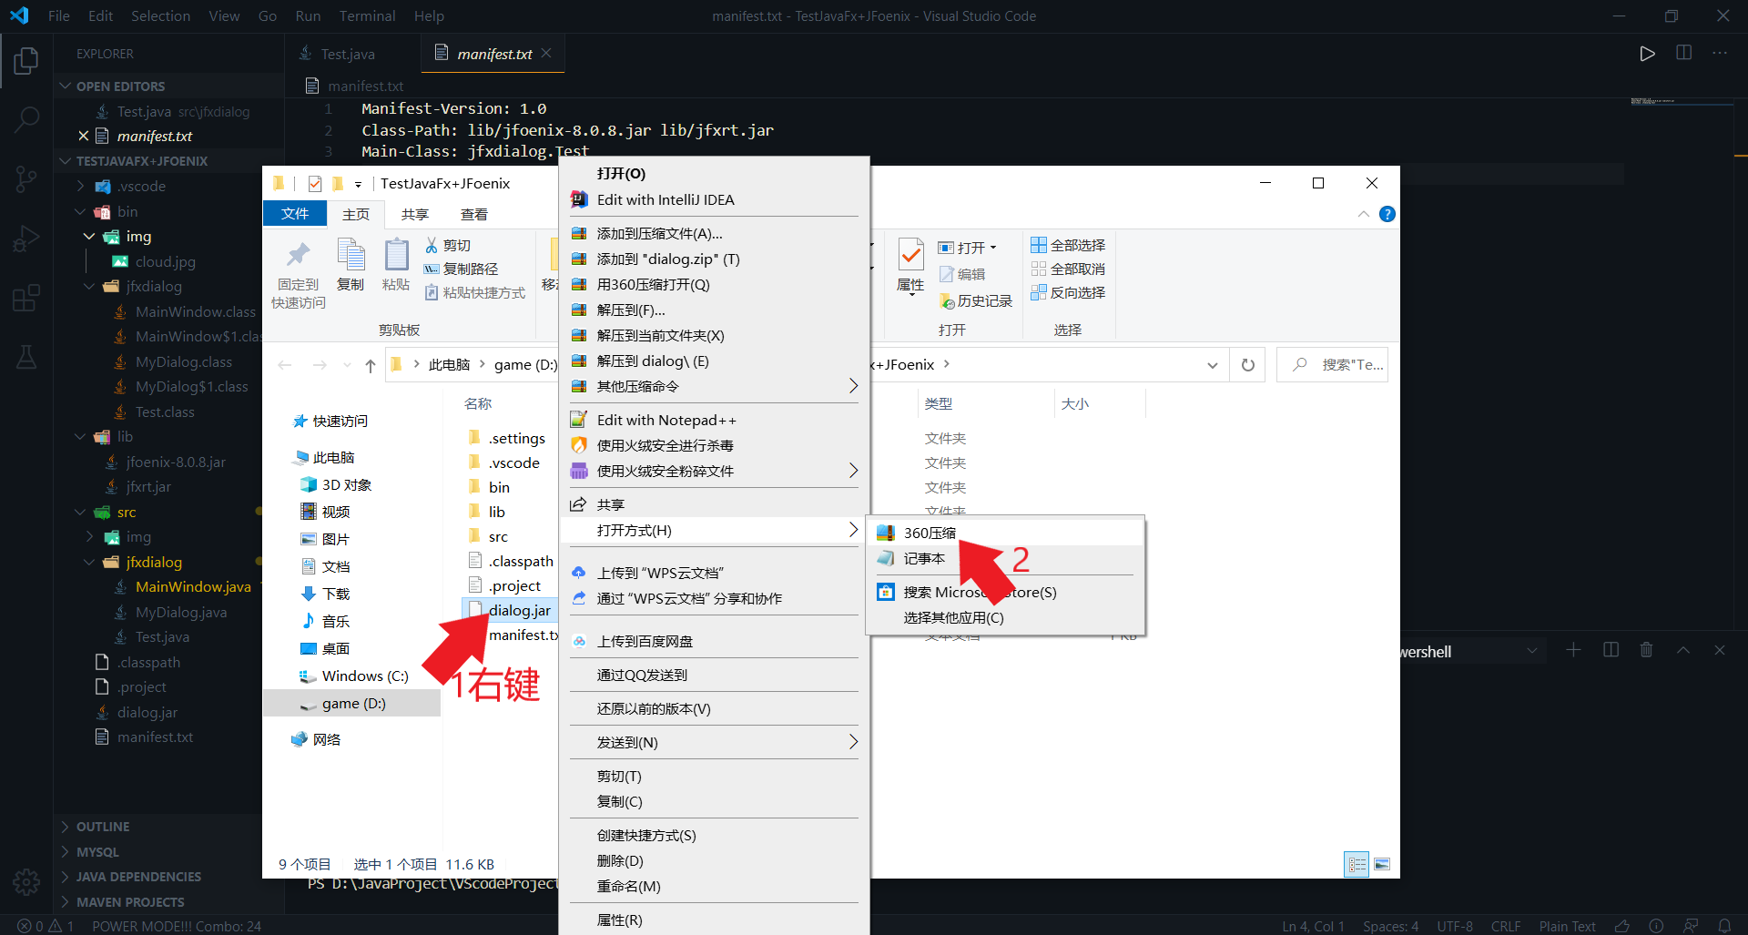Click 重命名(M) in context menu
This screenshot has width=1748, height=935.
(x=714, y=886)
